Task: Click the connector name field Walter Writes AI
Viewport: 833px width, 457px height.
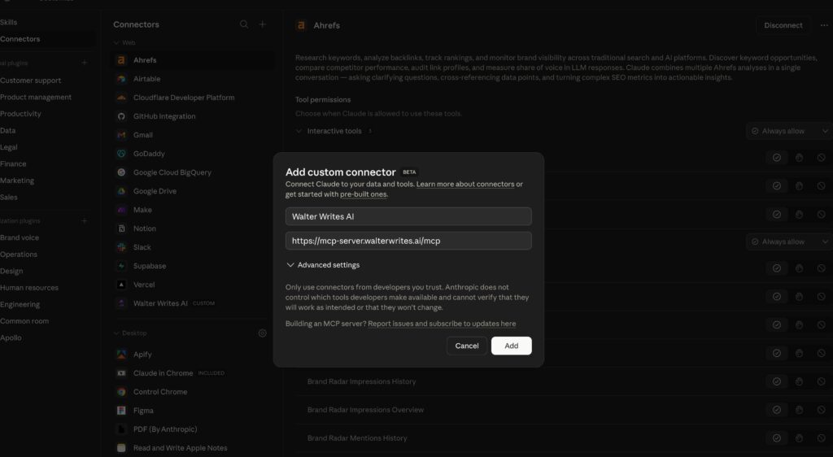Action: (408, 216)
